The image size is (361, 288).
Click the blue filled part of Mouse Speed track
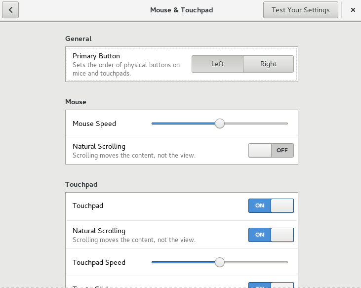(183, 123)
